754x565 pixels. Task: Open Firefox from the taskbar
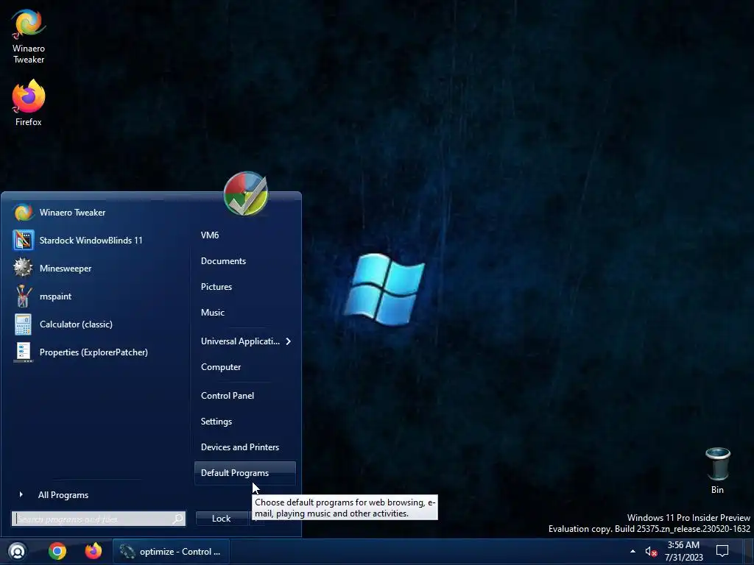pyautogui.click(x=94, y=551)
